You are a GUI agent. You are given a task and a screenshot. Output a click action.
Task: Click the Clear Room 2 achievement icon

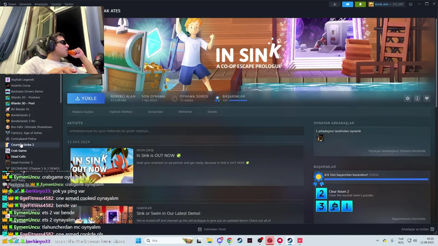pyautogui.click(x=321, y=193)
